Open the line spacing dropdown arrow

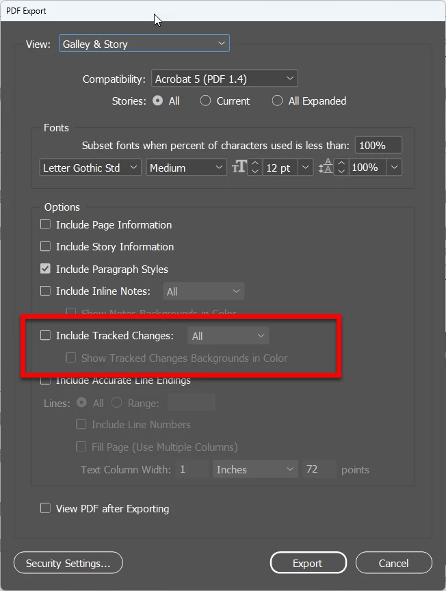pos(394,168)
